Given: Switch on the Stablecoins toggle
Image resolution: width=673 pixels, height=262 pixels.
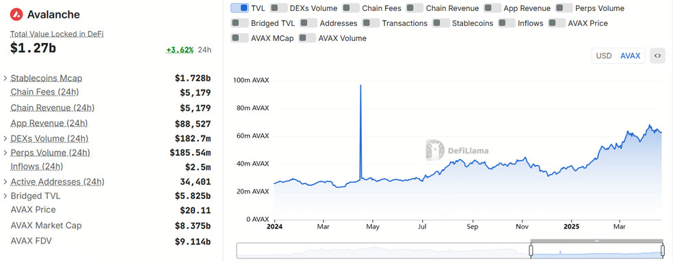Looking at the screenshot, I should click(x=441, y=23).
